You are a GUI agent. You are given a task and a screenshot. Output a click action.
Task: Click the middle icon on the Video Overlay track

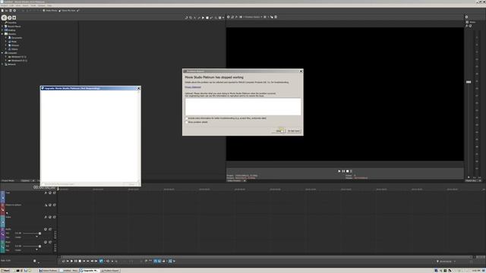(50, 205)
